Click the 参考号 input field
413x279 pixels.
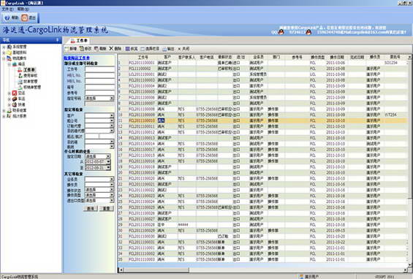[x=99, y=93]
